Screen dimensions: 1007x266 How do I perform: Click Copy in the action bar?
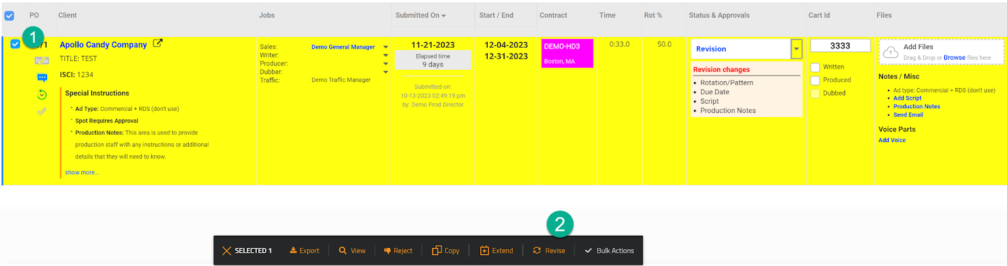pos(446,250)
